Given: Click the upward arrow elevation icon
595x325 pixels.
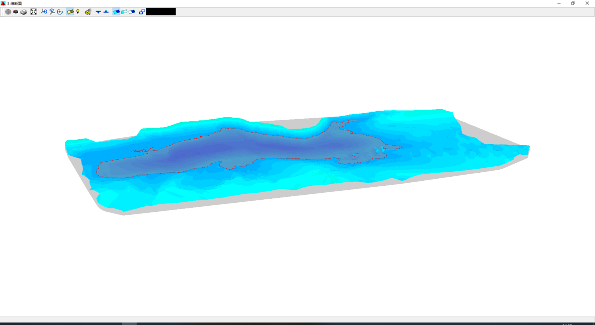Looking at the screenshot, I should (106, 12).
